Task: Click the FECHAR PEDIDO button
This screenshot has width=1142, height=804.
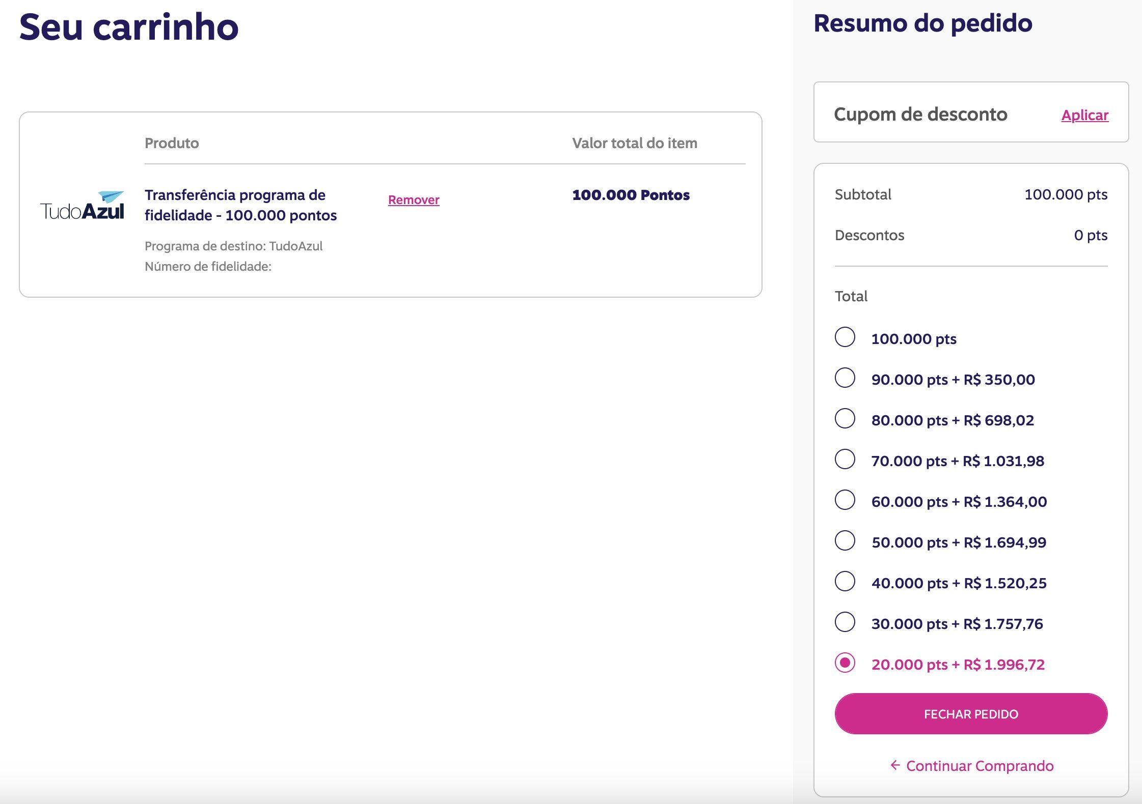Action: click(x=971, y=713)
